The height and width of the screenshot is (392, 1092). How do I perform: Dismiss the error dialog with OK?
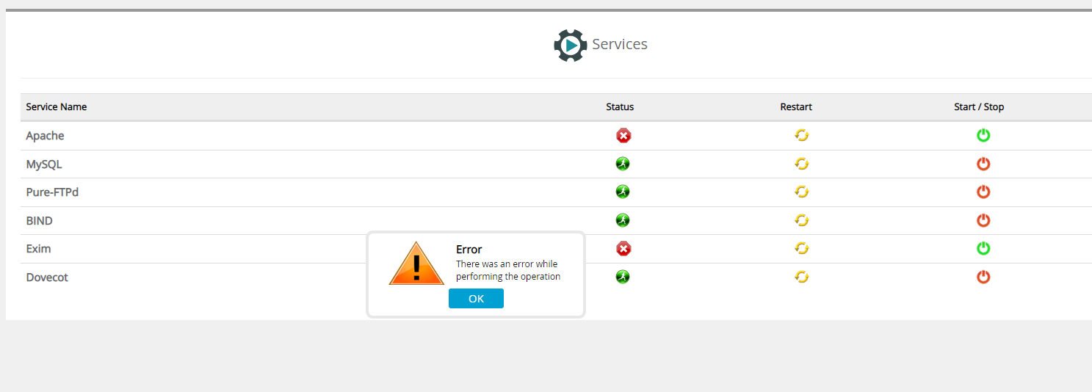pos(476,299)
